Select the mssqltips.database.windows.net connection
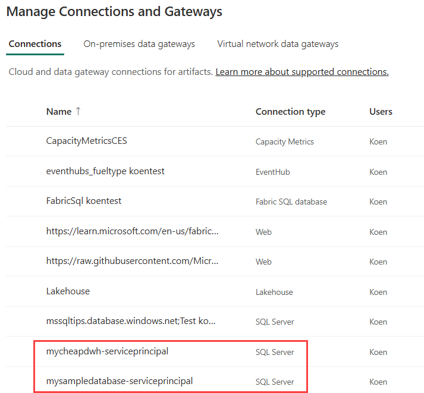 tap(131, 321)
